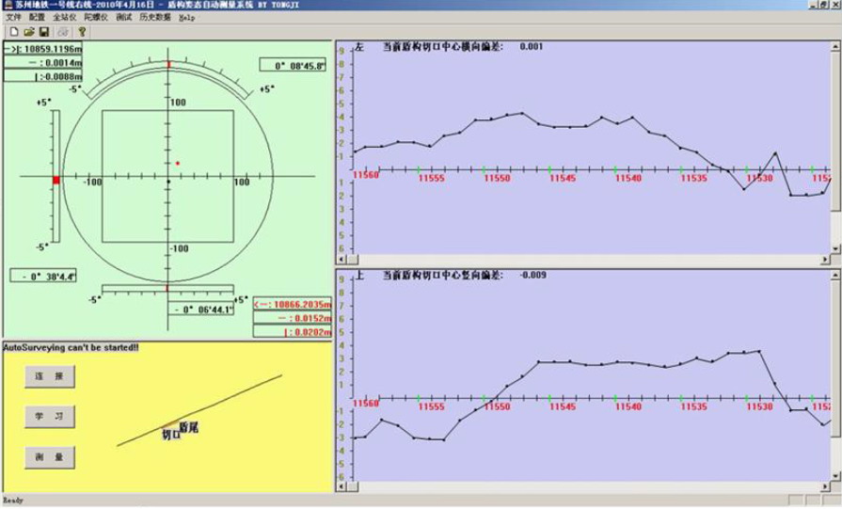Click the Help question mark icon
The height and width of the screenshot is (509, 842).
(82, 31)
